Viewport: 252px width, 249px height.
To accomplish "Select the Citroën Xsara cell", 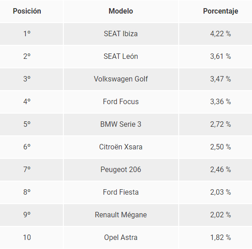I will (x=121, y=147).
